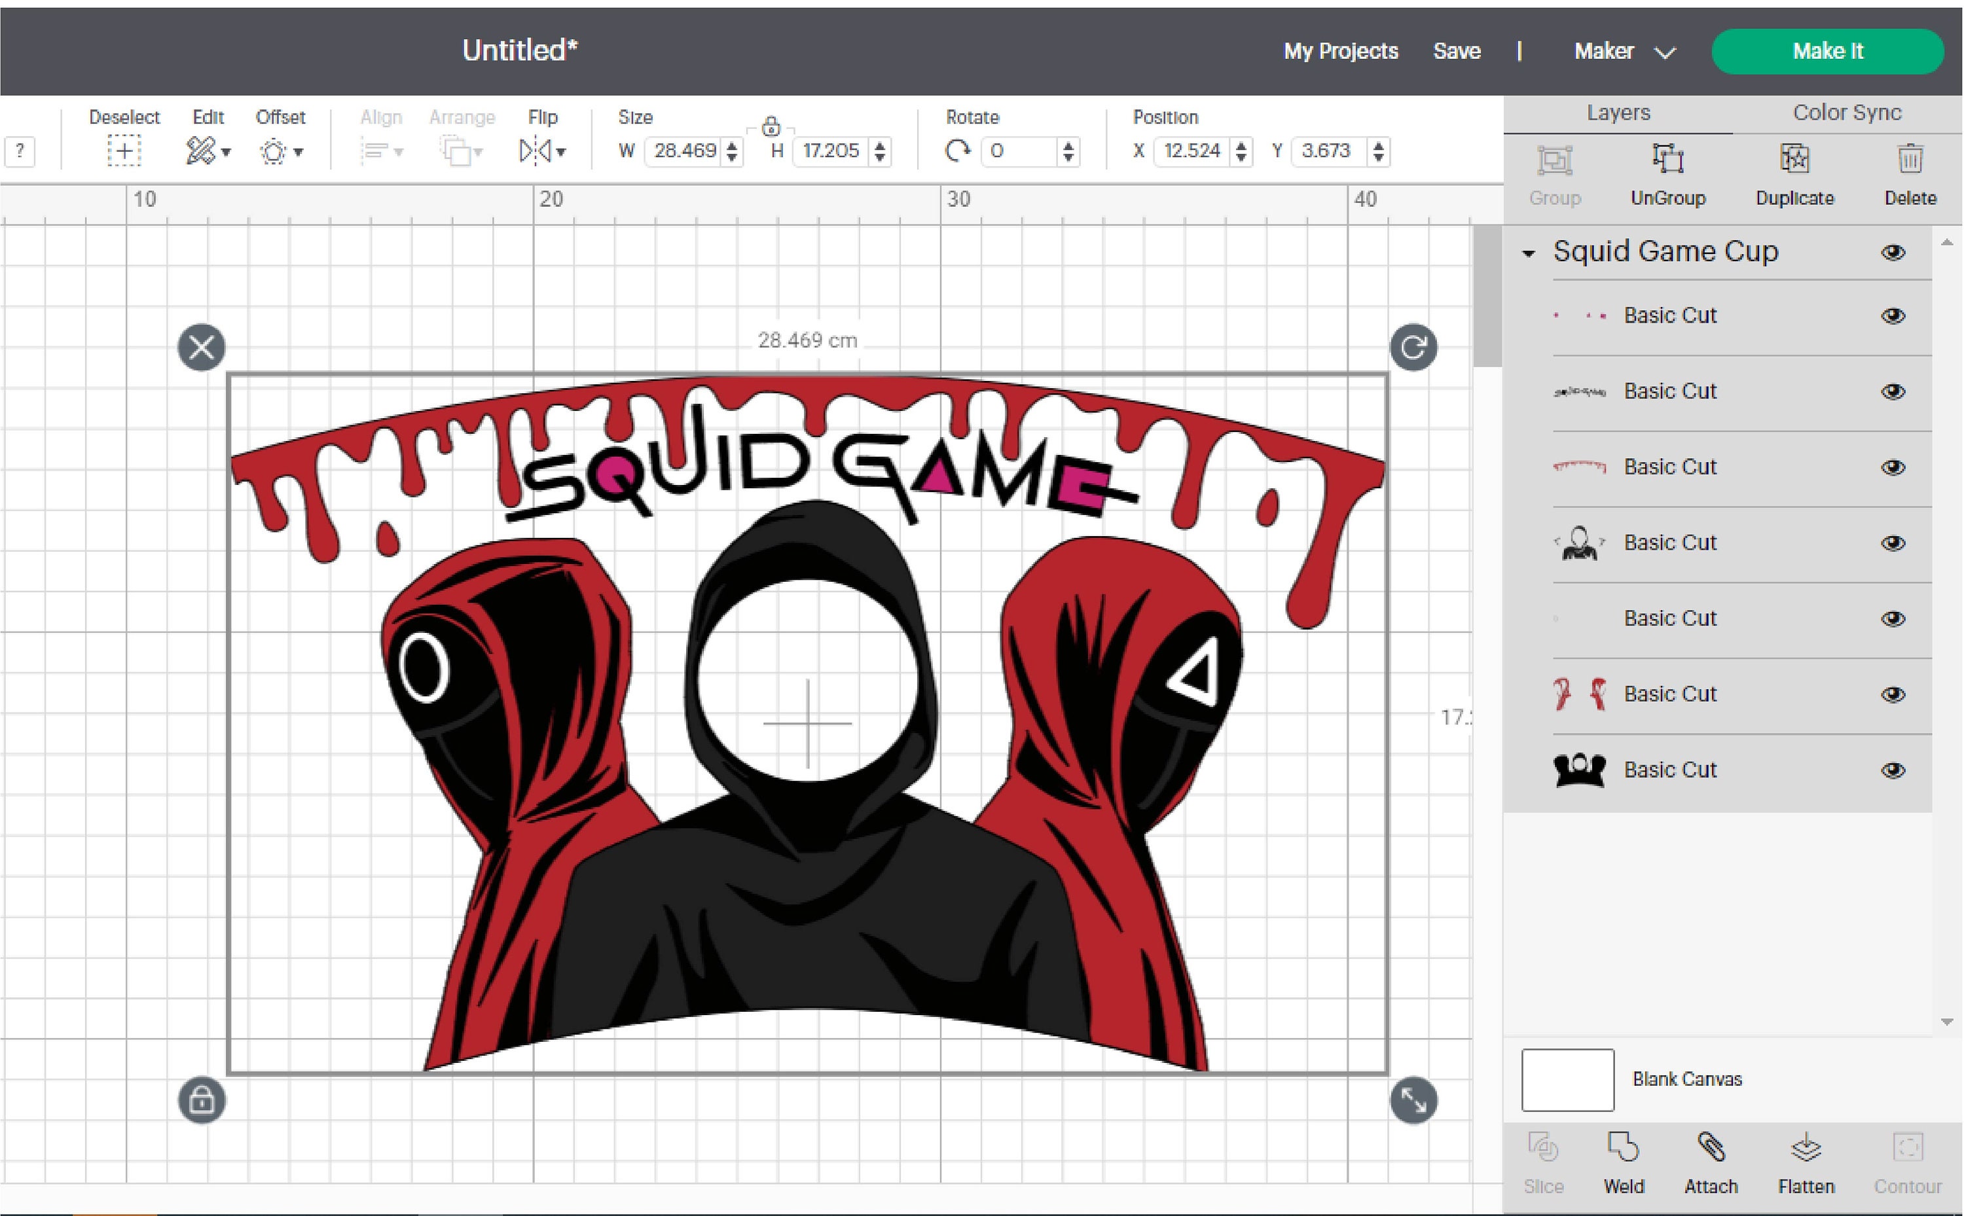
Task: Click the Deselect icon in toolbar
Action: point(124,151)
